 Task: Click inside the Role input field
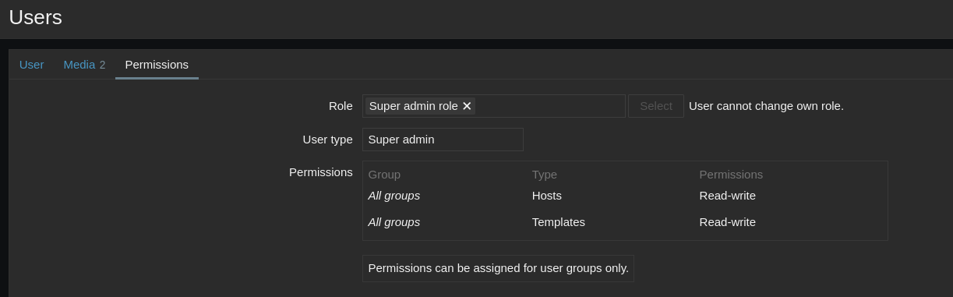(494, 106)
